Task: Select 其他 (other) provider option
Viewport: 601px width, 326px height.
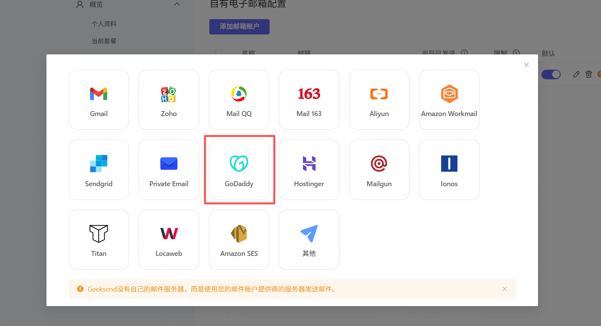Action: [309, 239]
